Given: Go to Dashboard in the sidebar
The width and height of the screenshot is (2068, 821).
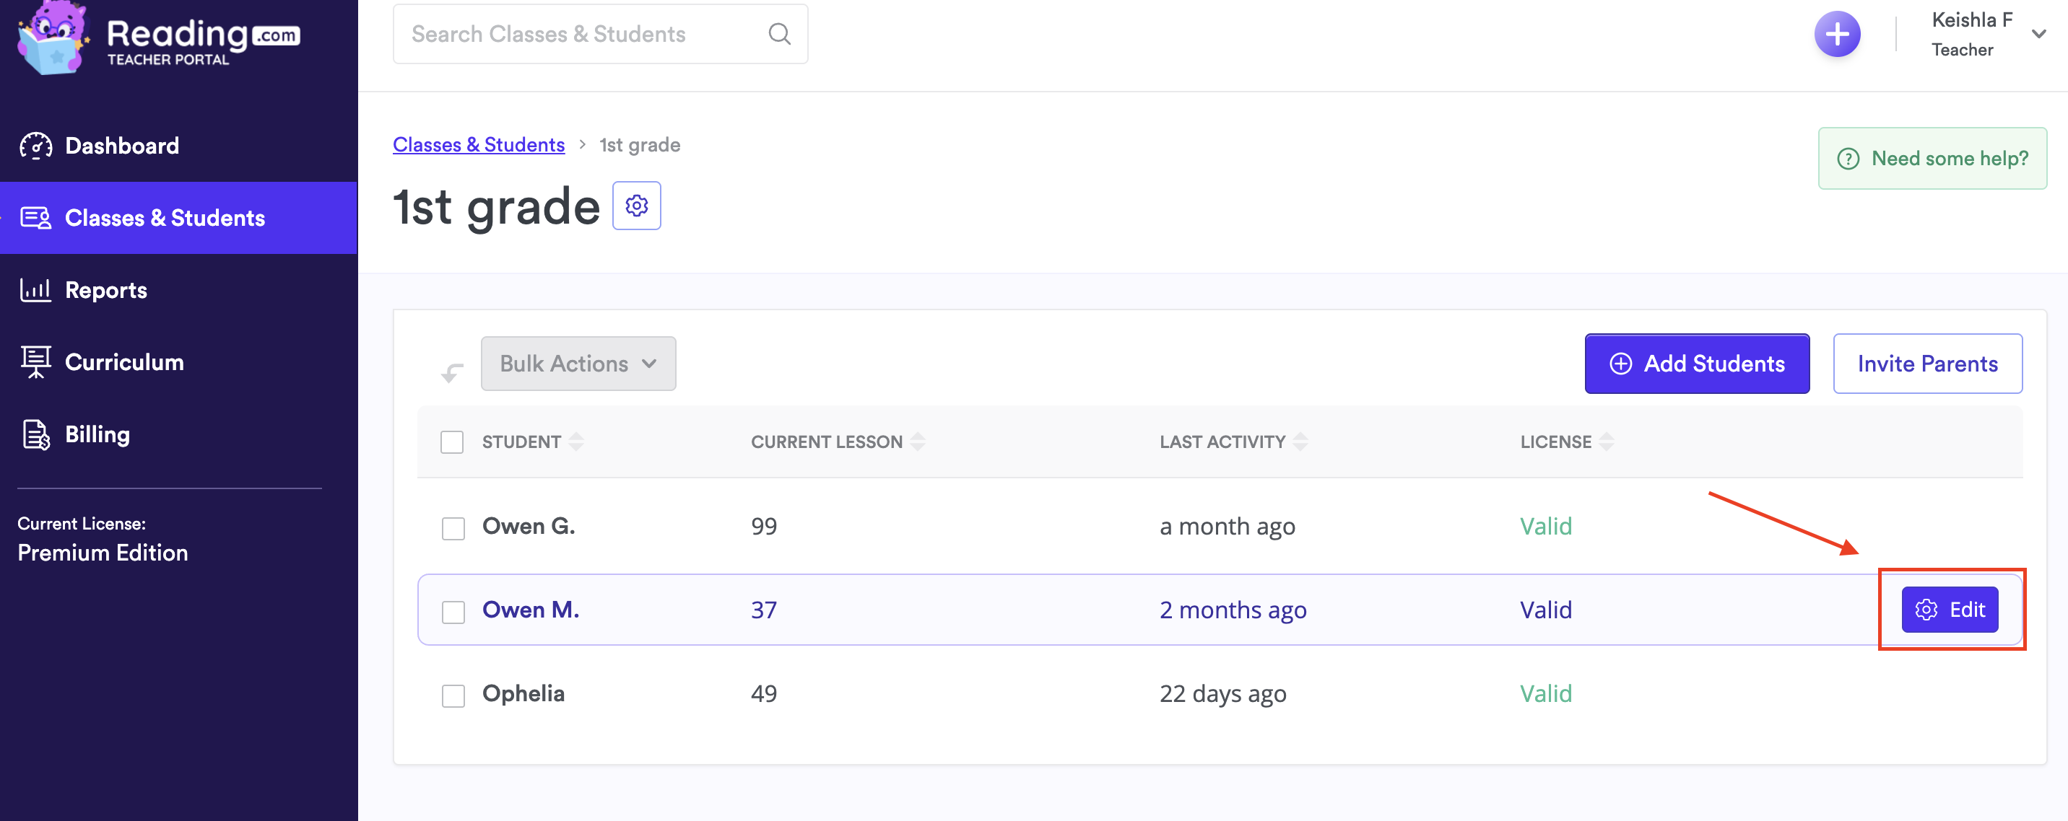Looking at the screenshot, I should pos(122,146).
